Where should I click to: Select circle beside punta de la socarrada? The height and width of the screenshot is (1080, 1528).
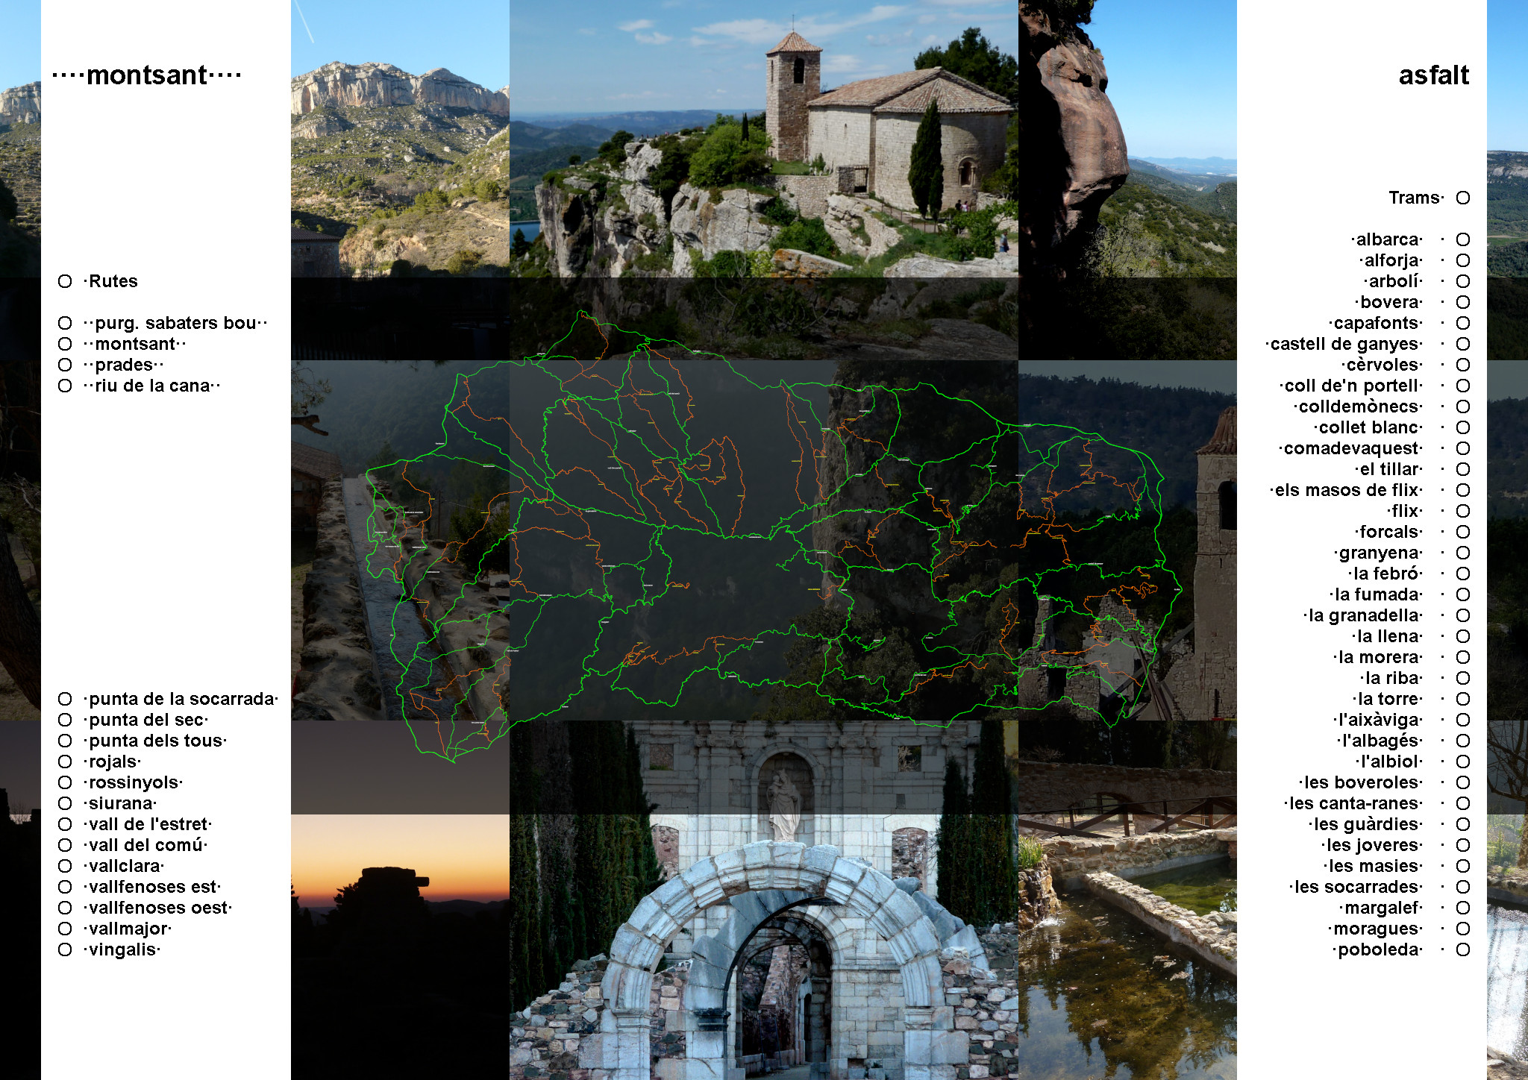point(65,699)
